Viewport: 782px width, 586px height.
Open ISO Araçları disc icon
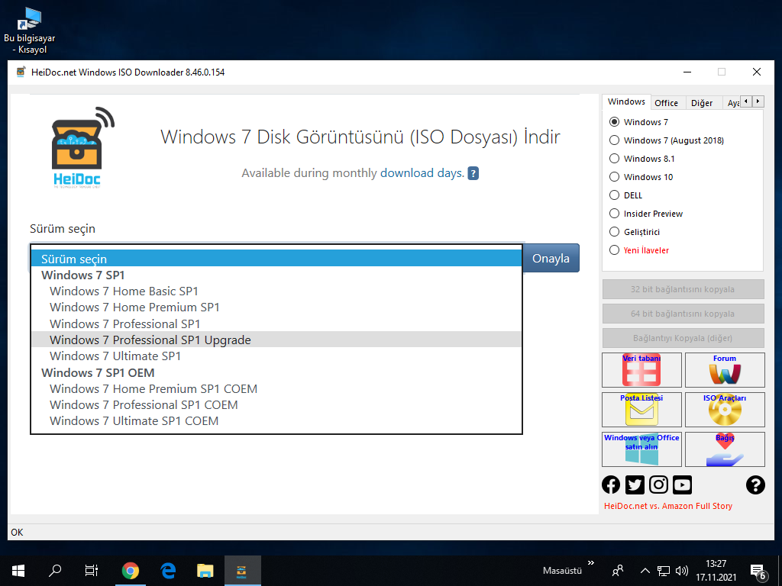725,410
